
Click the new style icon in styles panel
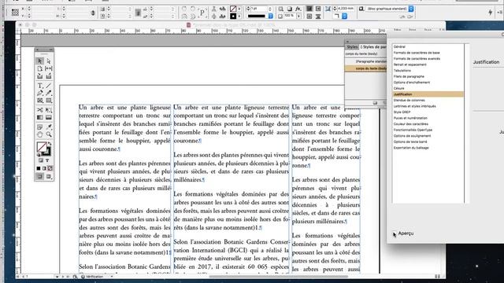[x=375, y=103]
